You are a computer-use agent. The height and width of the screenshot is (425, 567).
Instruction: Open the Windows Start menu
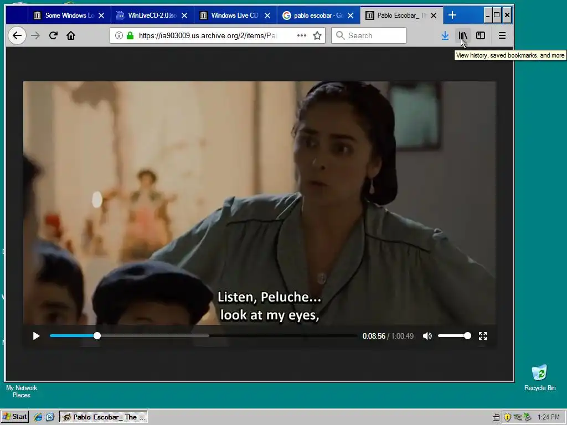click(14, 417)
